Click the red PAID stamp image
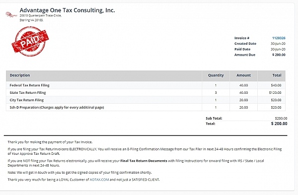 [30, 41]
